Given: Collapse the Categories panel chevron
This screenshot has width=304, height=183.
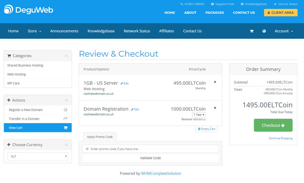Looking at the screenshot, I should coord(66,56).
